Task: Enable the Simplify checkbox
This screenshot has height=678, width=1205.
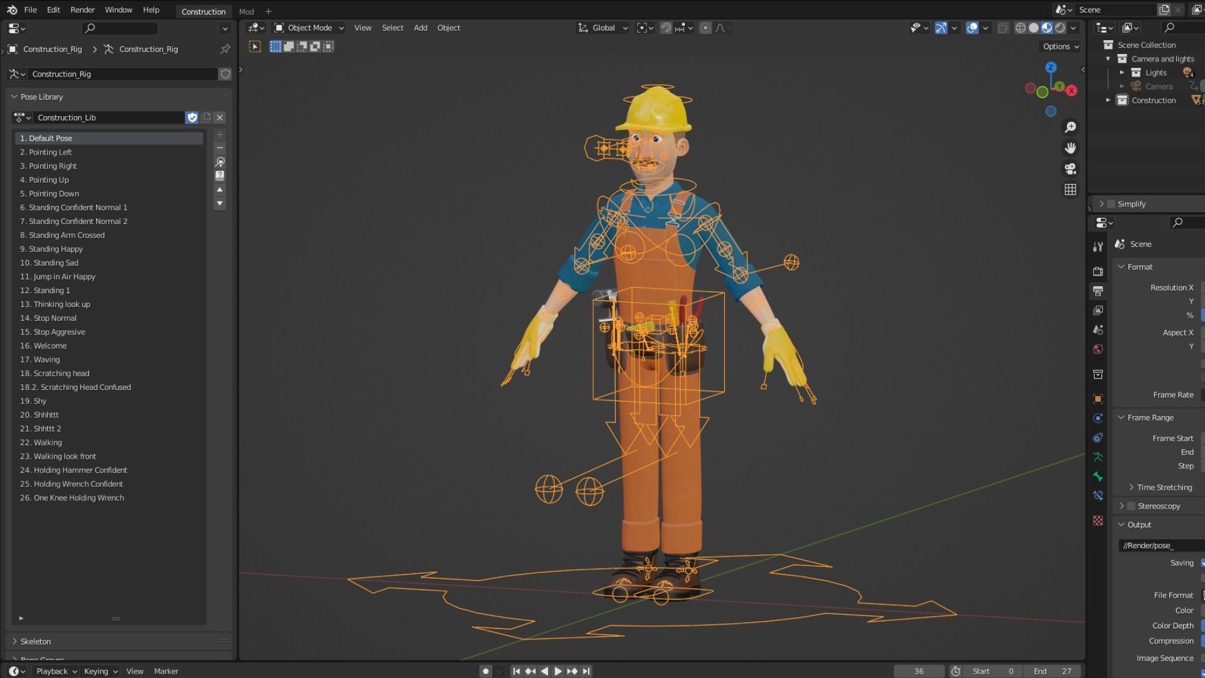Action: click(1111, 204)
